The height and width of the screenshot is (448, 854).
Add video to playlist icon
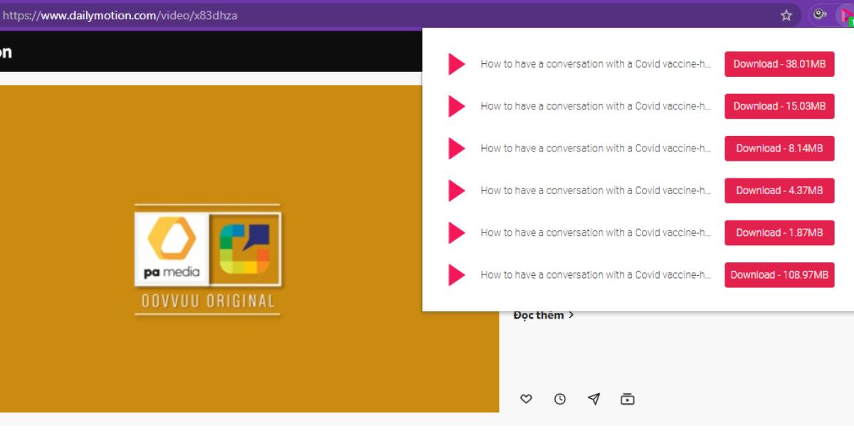[x=627, y=399]
